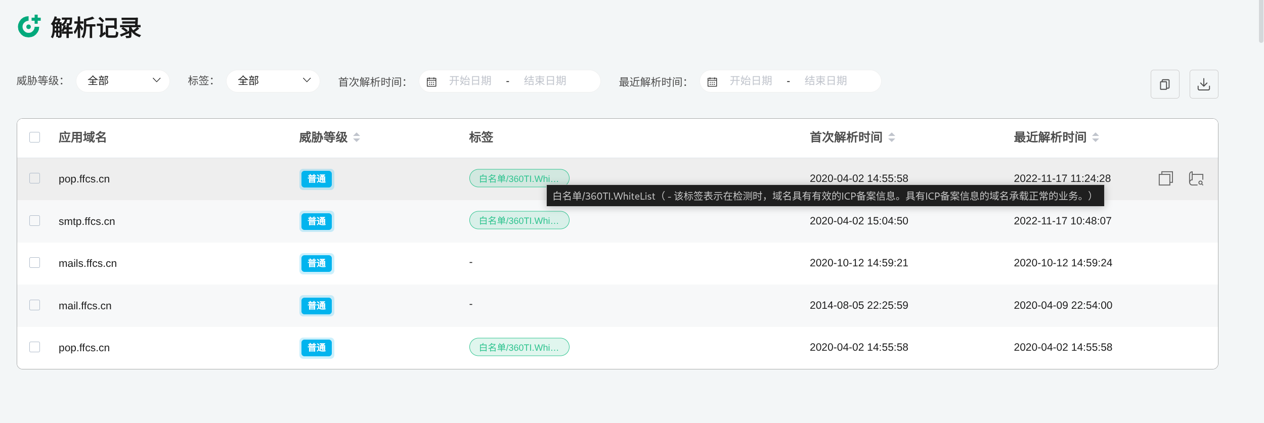Screen dimensions: 1264x423
Task: Click the calendar icon in 最近解析时间 filter
Action: pyautogui.click(x=712, y=82)
